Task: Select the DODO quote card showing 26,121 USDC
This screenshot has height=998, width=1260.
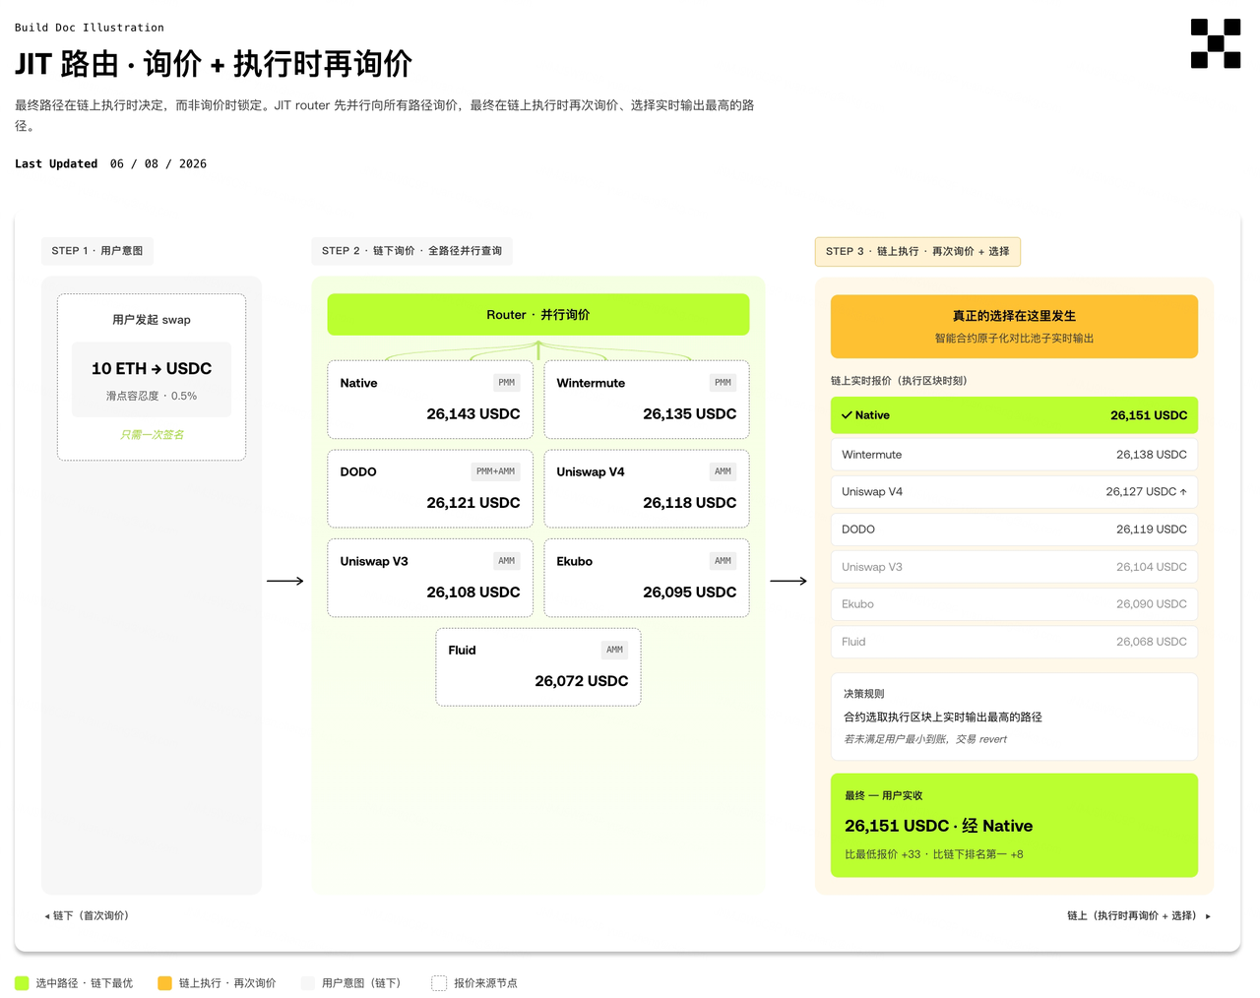Action: pos(430,488)
